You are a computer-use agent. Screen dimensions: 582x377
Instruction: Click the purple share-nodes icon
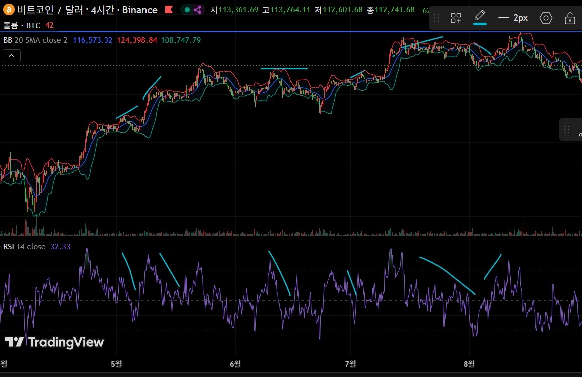click(198, 10)
